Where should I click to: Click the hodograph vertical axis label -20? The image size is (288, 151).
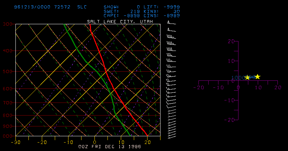[x=229, y=120]
